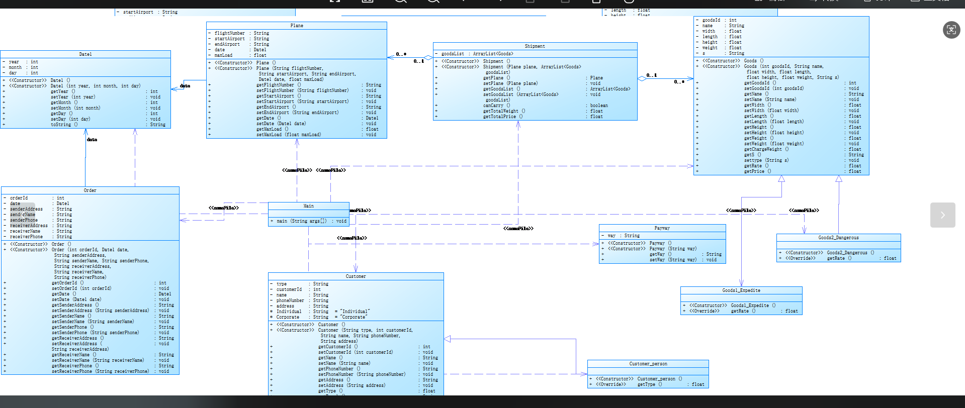Select the Goods2_Dangerous class title
The image size is (965, 408).
pos(838,238)
